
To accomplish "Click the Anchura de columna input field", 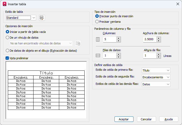I will coord(150,39).
